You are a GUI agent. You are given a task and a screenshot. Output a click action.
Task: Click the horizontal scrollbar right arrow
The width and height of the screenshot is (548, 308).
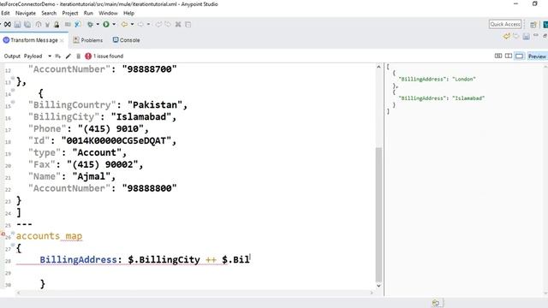372,293
